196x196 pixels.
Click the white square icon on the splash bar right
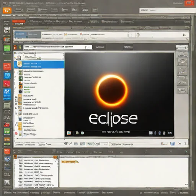tap(151, 133)
